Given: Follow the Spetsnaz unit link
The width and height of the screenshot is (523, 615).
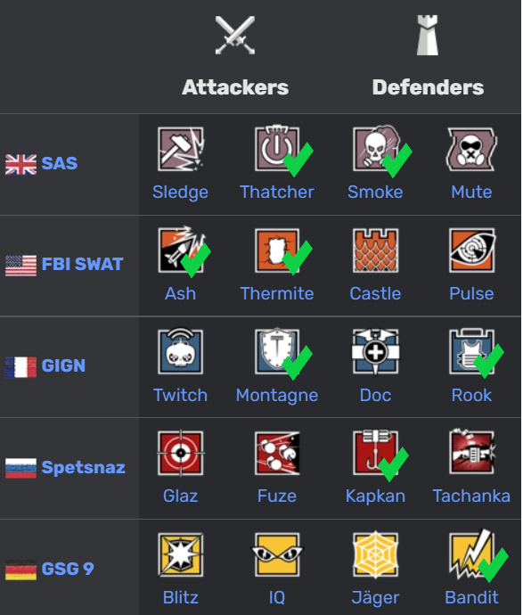Looking at the screenshot, I should 84,467.
